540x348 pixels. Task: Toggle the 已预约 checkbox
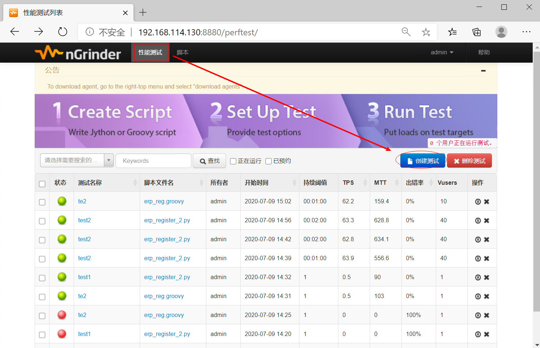click(269, 161)
